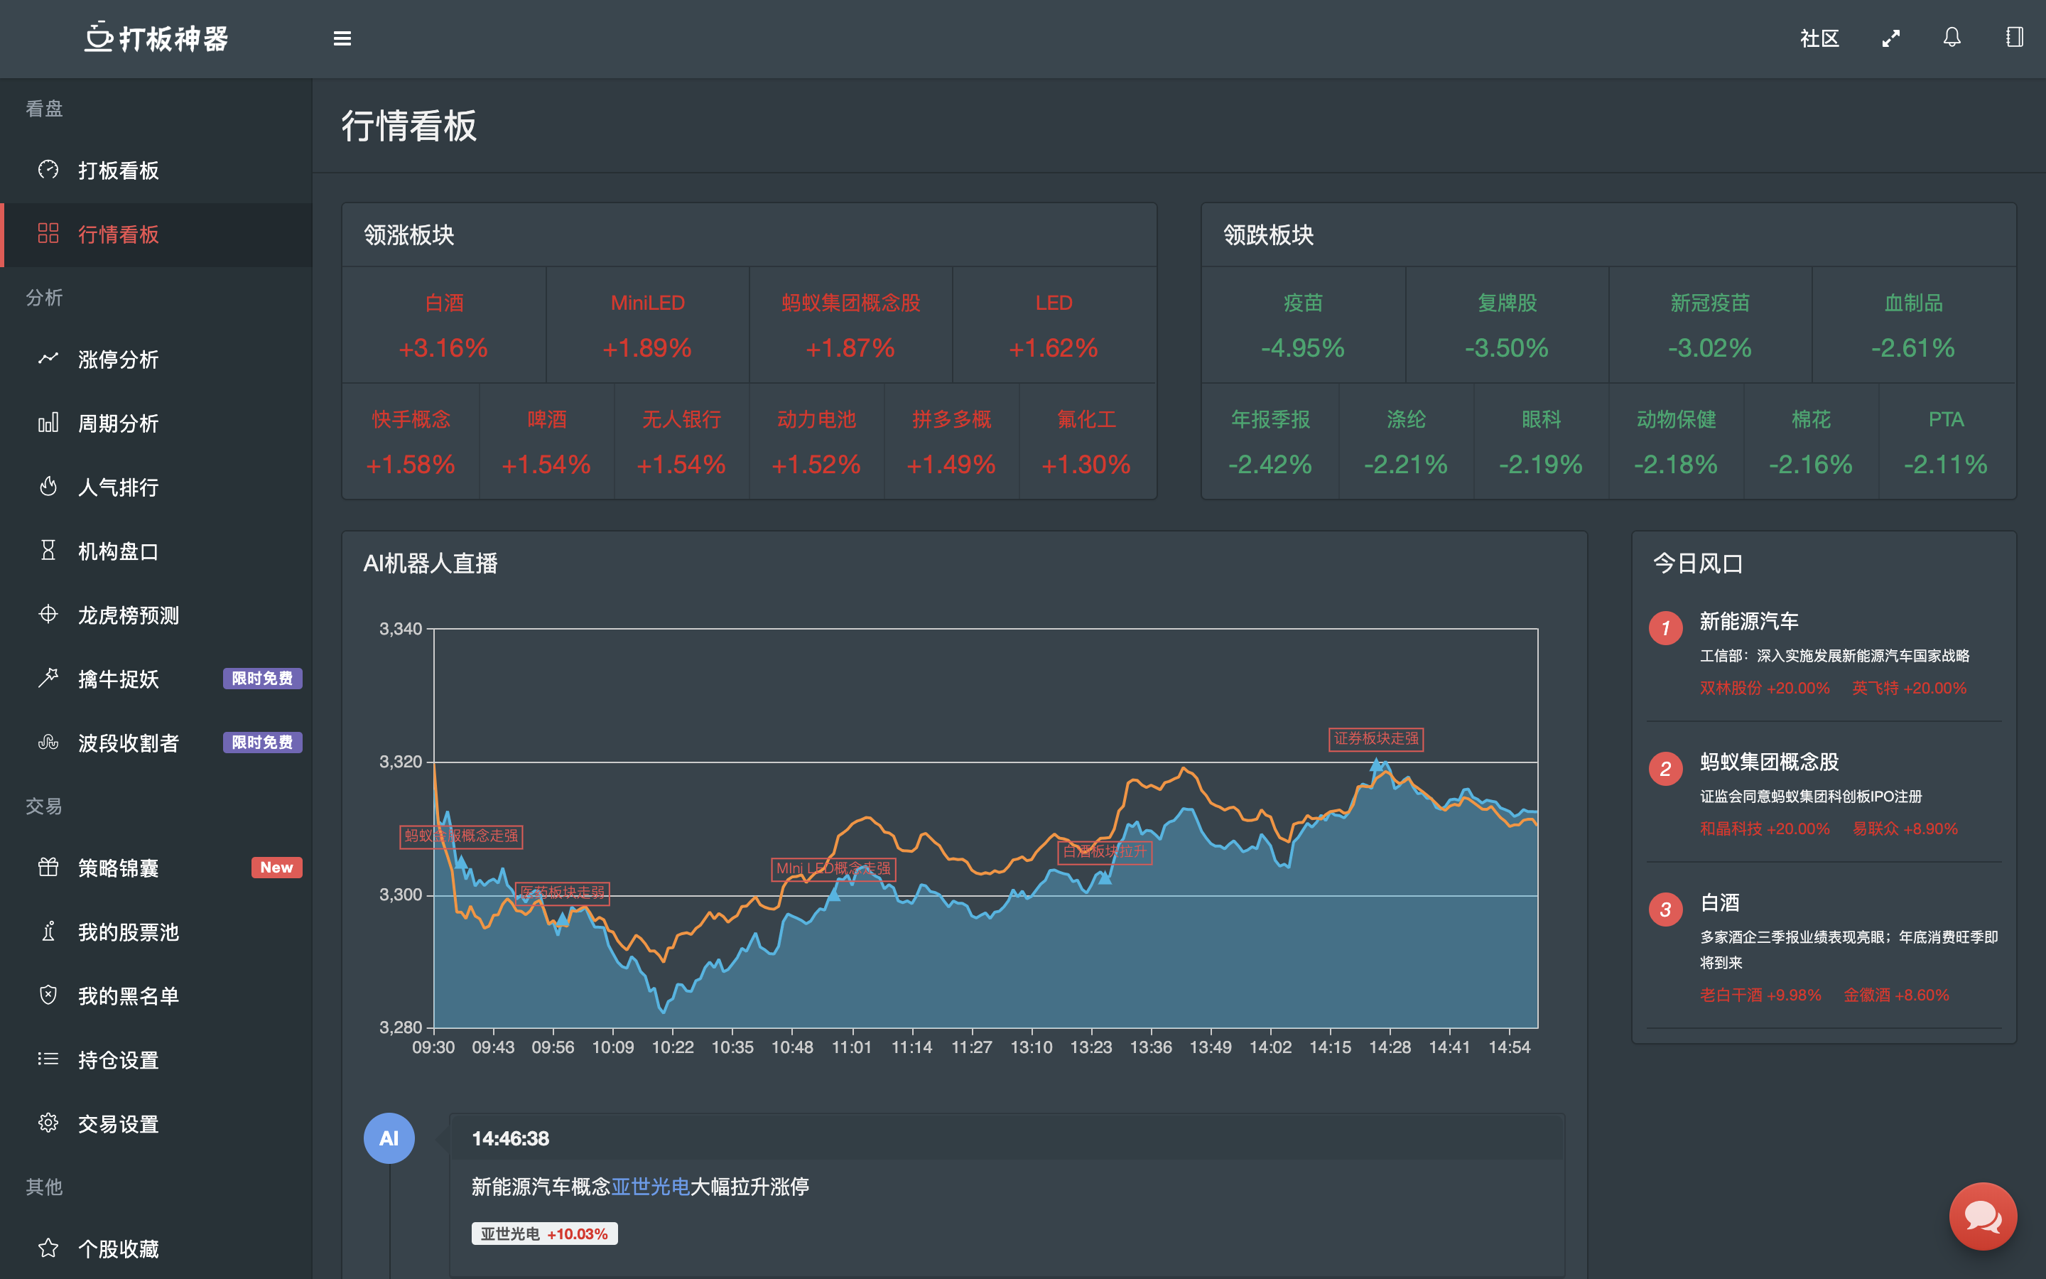Select 涨停分析 menu item
The width and height of the screenshot is (2046, 1279).
119,360
